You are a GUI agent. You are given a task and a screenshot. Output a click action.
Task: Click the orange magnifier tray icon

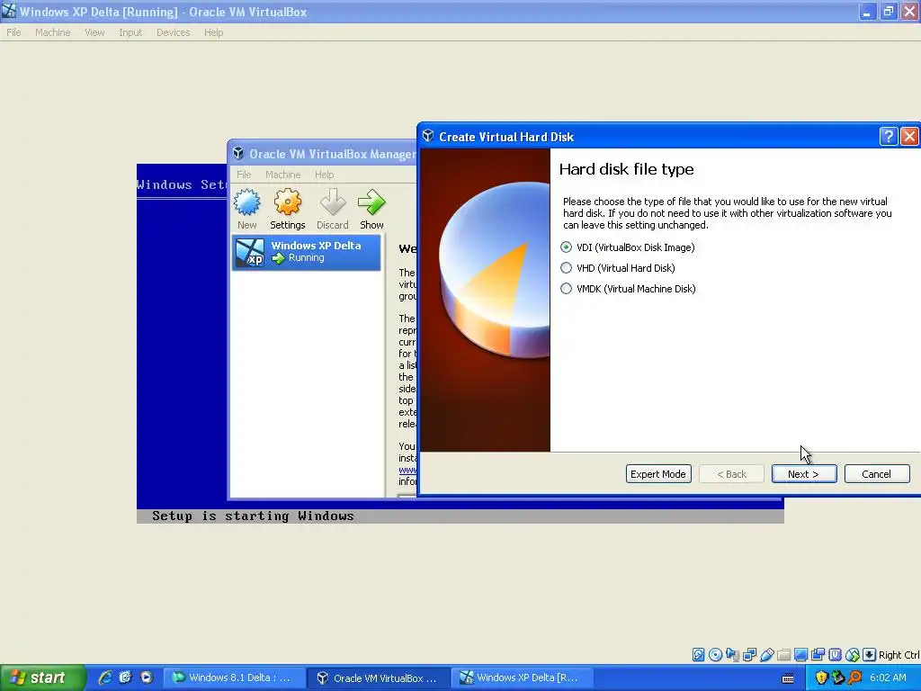tap(854, 678)
